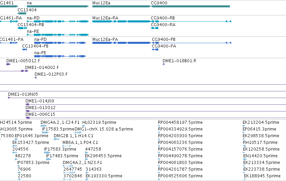Click the CG9400 gene feature bar
The image size is (286, 181).
(191, 6)
